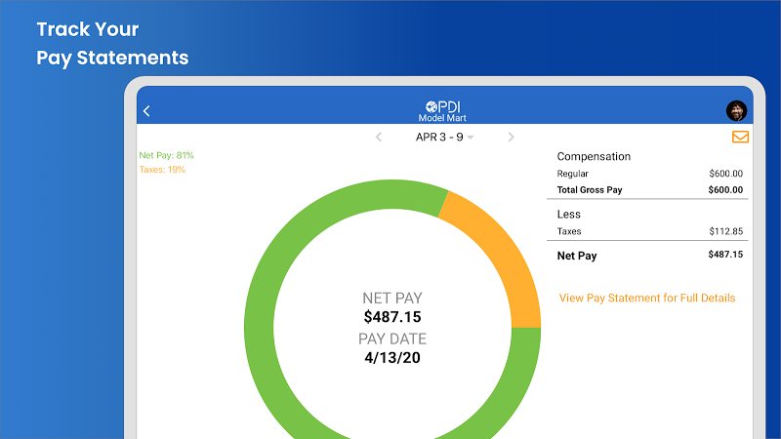Screen dimensions: 781x439
Task: Open the user profile photo
Action: pos(736,110)
